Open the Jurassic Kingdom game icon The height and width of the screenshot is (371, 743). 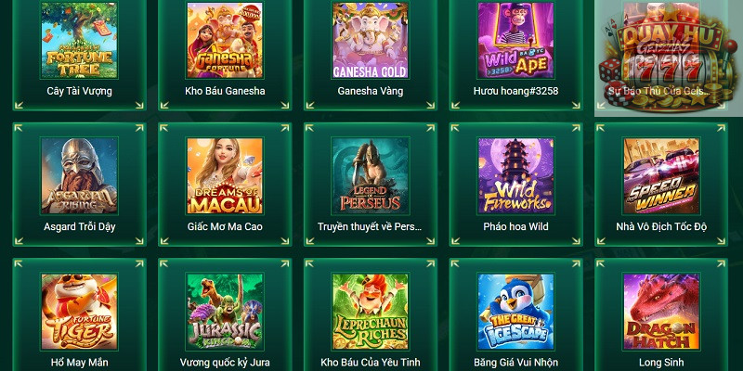tap(225, 312)
